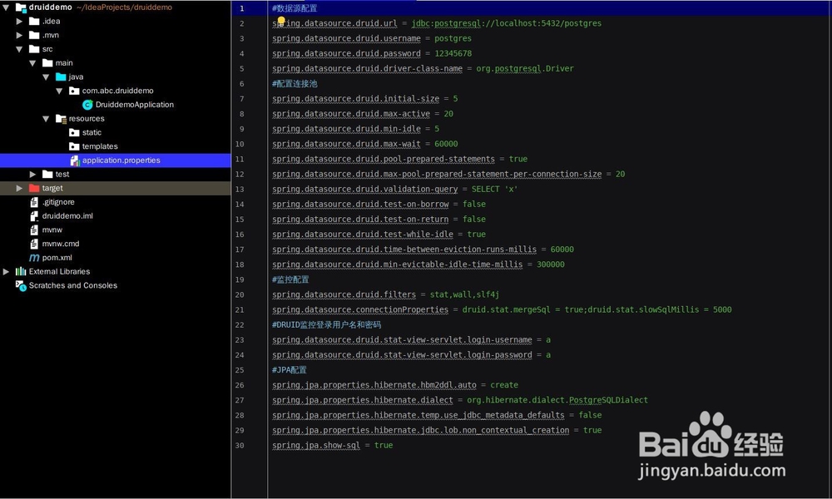Select druiddemo.iml in the project tree
This screenshot has height=499, width=832.
67,216
